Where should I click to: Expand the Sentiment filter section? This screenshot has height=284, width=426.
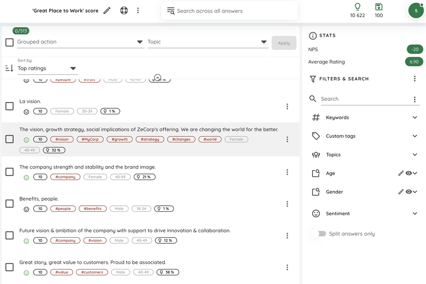364,214
